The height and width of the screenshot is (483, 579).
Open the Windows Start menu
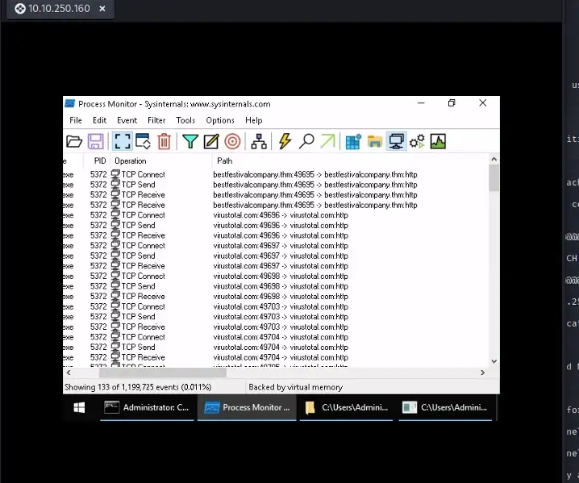click(x=79, y=408)
